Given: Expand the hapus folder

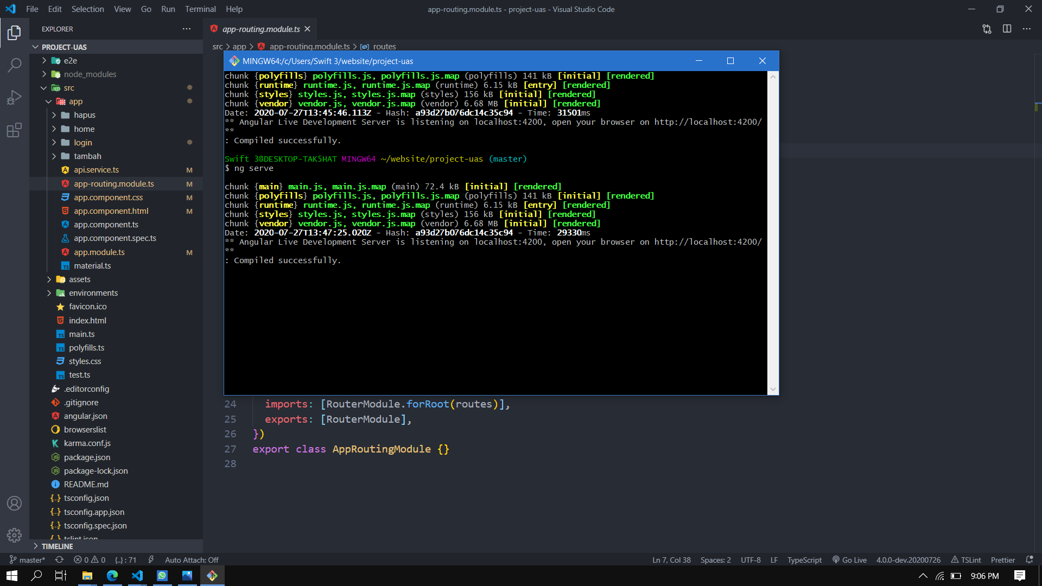Looking at the screenshot, I should 85,115.
